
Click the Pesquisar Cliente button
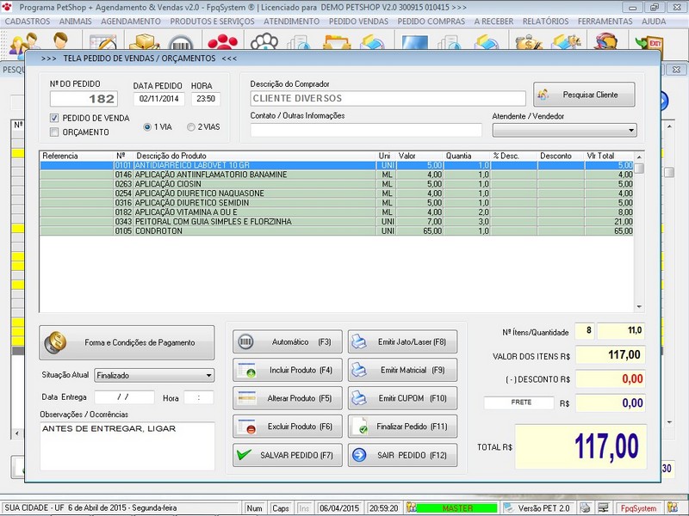(x=584, y=95)
